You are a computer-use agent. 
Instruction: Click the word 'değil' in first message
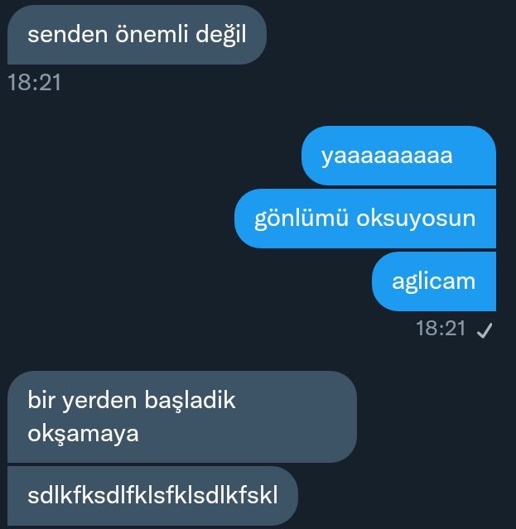click(x=221, y=35)
